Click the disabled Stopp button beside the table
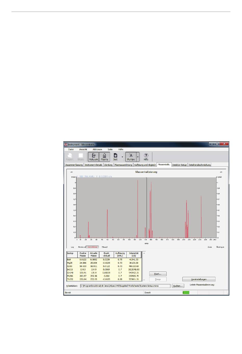This screenshot has height=354, width=242. pyautogui.click(x=158, y=279)
